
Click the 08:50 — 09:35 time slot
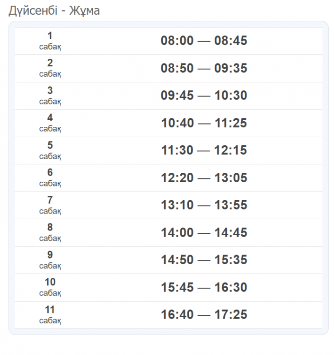pos(204,68)
